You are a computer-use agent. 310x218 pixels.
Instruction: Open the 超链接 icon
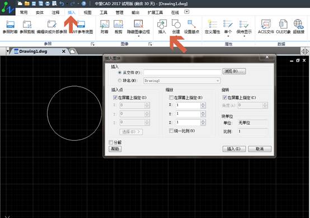298,24
